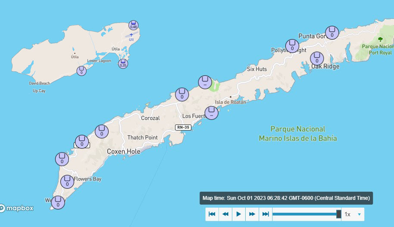The image size is (394, 227).
Task: Click the Parque Nacional Port Royal tree icon
Action: click(x=380, y=39)
